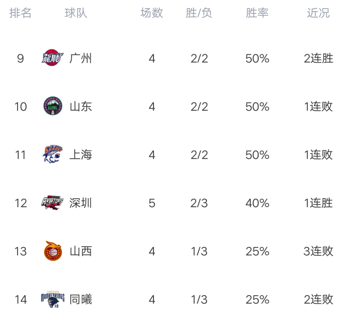Open the 山东 team name link
This screenshot has height=326, width=347.
81,106
